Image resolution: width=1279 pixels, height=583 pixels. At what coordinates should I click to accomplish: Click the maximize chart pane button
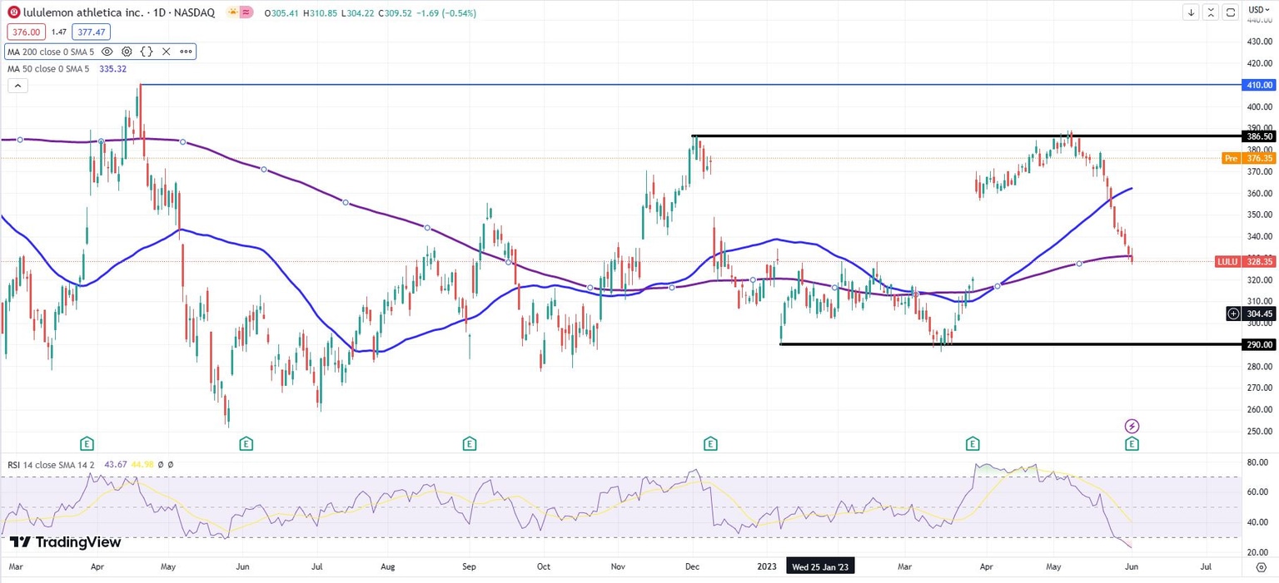tap(1230, 12)
